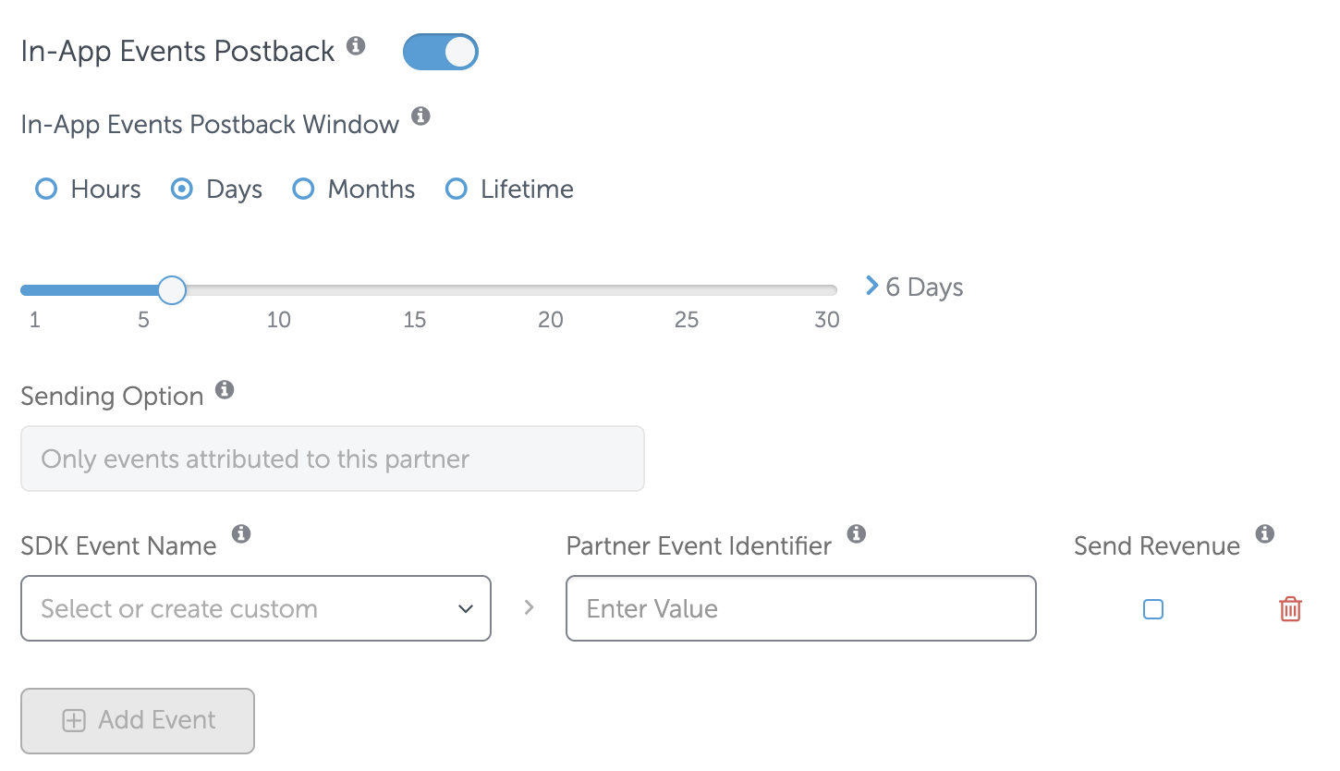Click the arrow between event name and identifier

529,608
